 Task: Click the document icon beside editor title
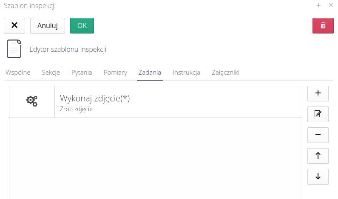click(14, 49)
